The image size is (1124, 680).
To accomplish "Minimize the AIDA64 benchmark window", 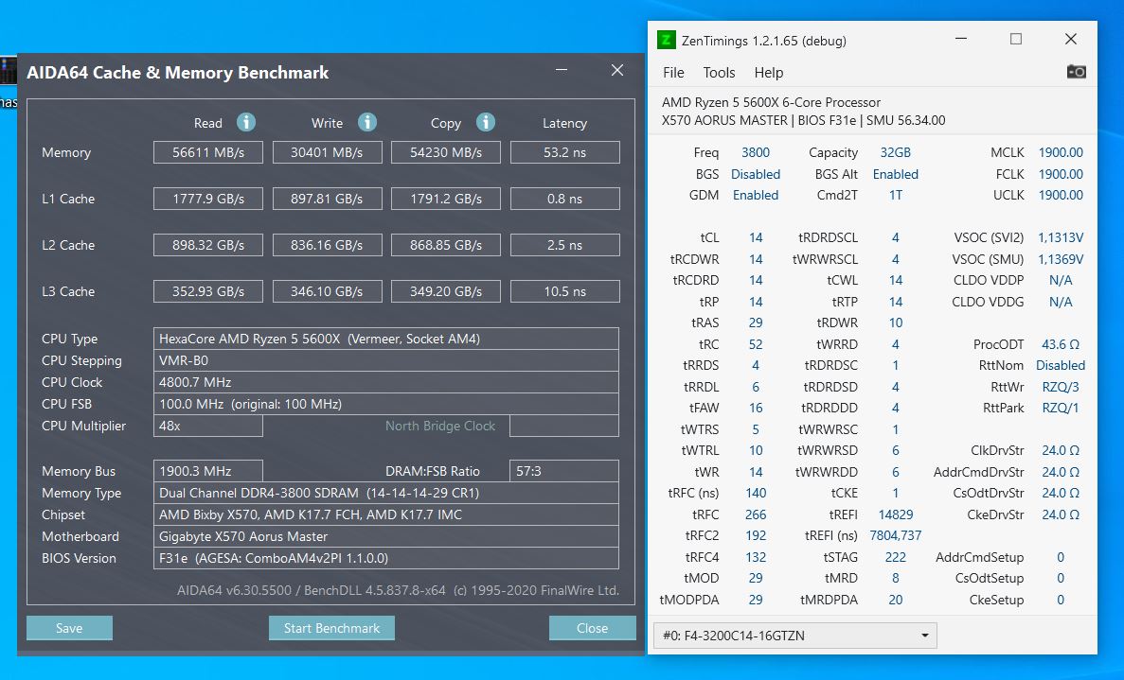I will pyautogui.click(x=562, y=70).
